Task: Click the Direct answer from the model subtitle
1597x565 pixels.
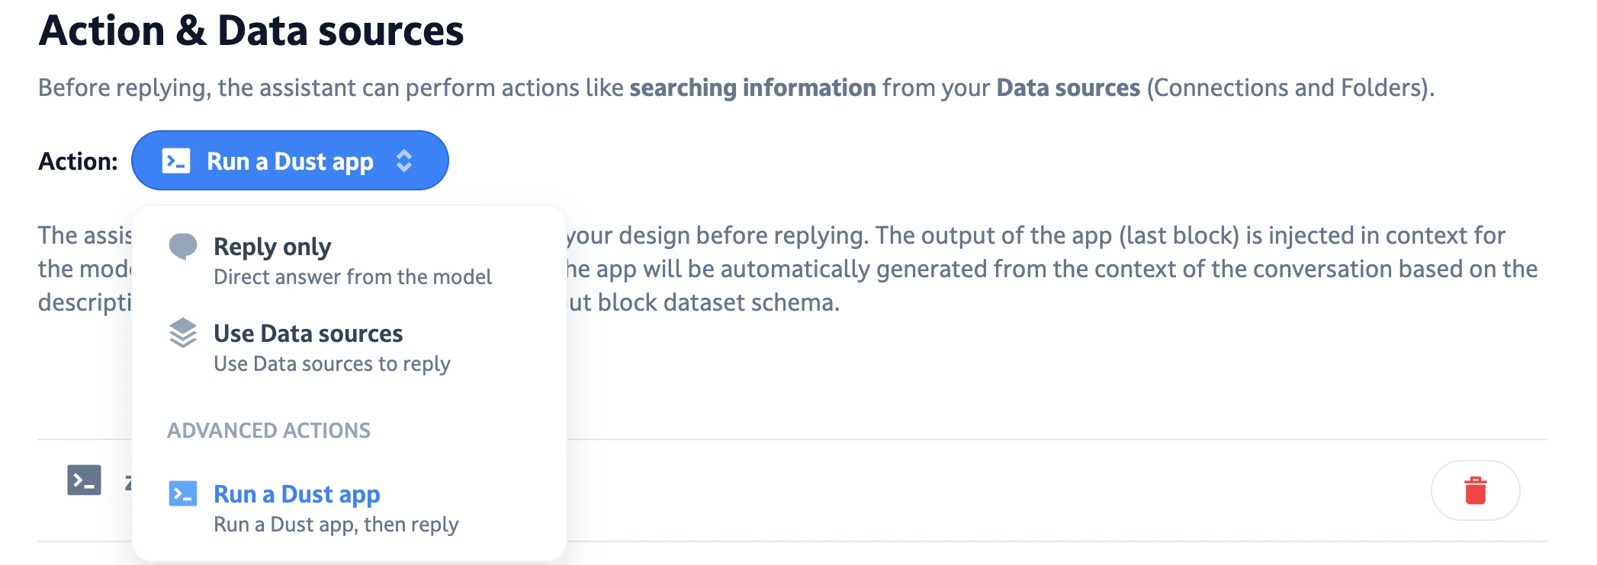Action: tap(352, 277)
